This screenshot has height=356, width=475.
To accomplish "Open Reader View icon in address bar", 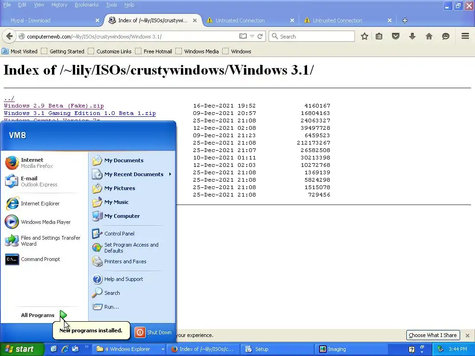I will (x=243, y=36).
